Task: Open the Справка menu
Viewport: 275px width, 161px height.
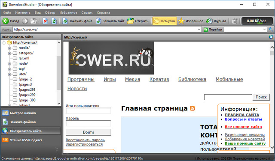Action: (104, 12)
